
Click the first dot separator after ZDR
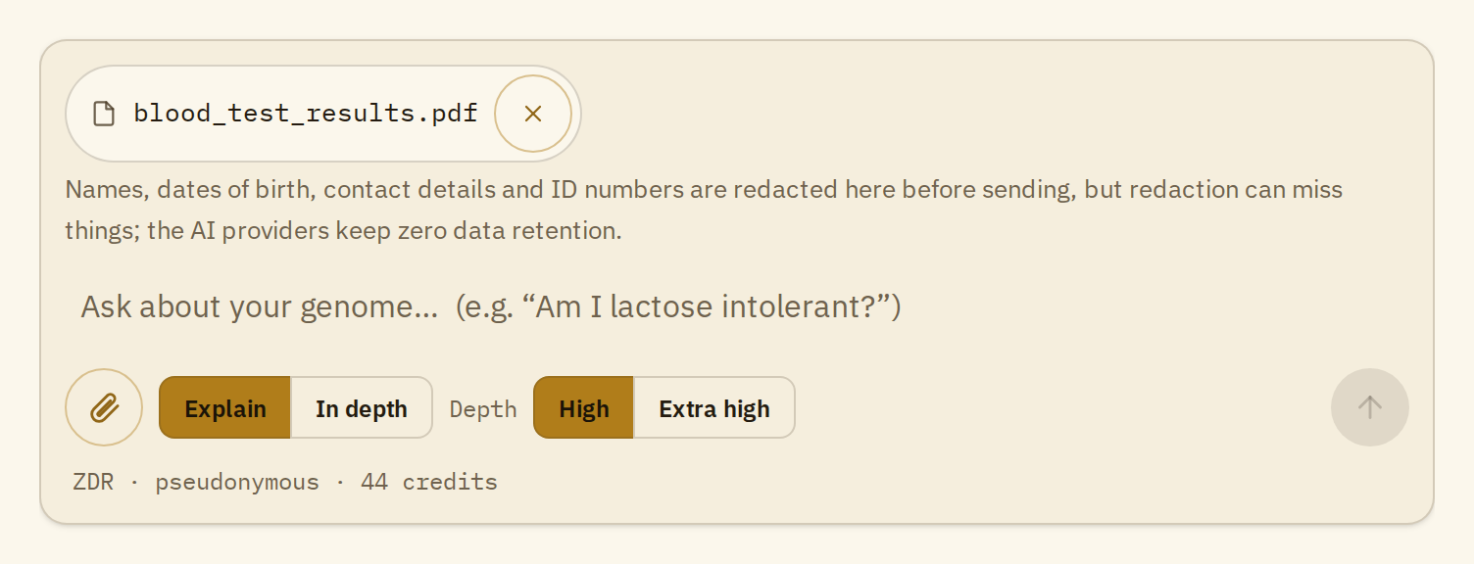tap(134, 482)
